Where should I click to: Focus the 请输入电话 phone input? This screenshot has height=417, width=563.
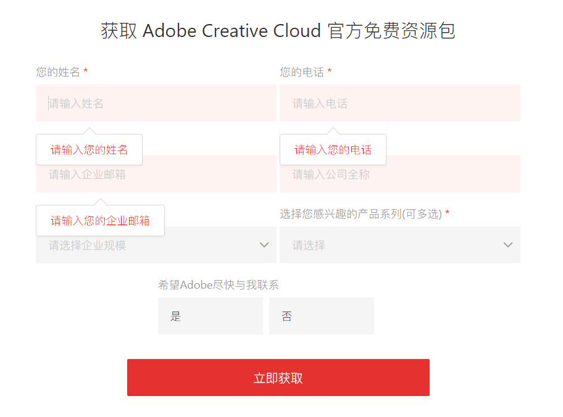399,103
